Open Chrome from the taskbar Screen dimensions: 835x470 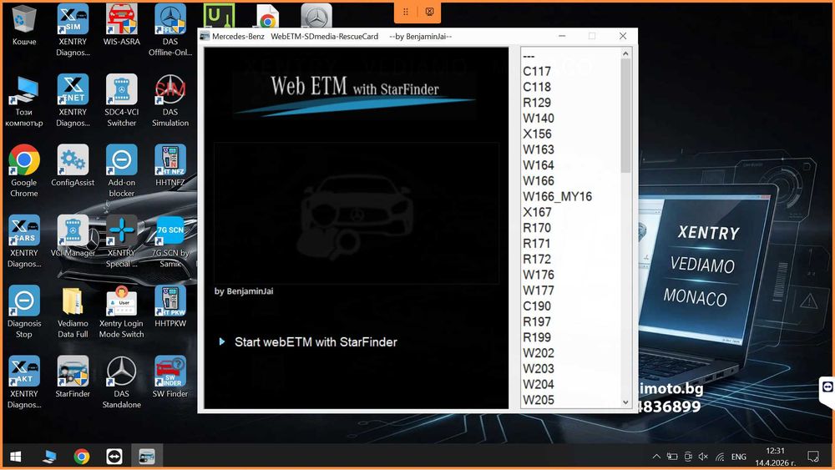[82, 457]
